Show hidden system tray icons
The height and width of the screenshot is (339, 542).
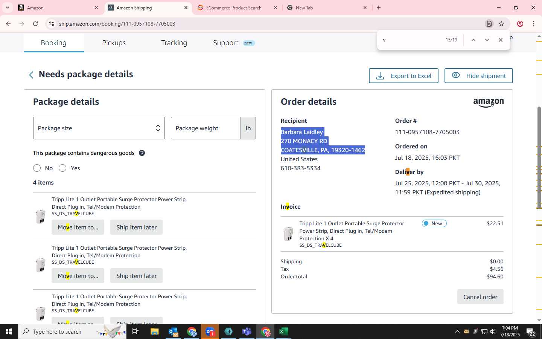point(457,331)
